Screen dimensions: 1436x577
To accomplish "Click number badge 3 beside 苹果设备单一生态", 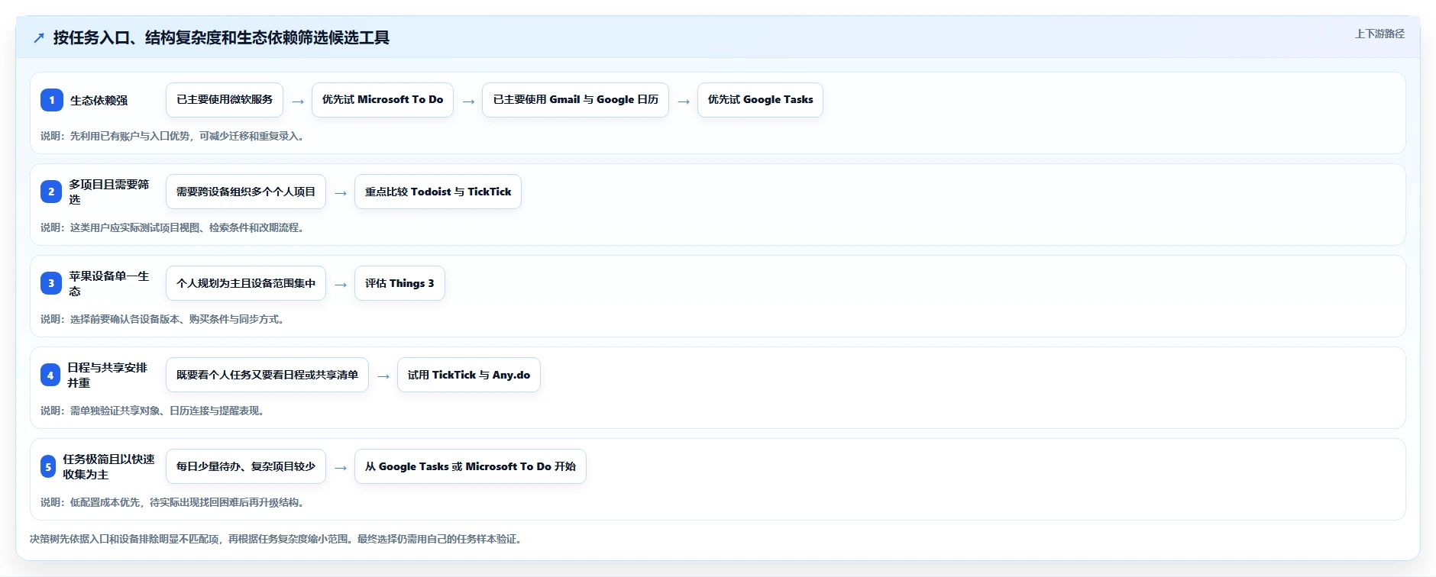I will (x=51, y=283).
